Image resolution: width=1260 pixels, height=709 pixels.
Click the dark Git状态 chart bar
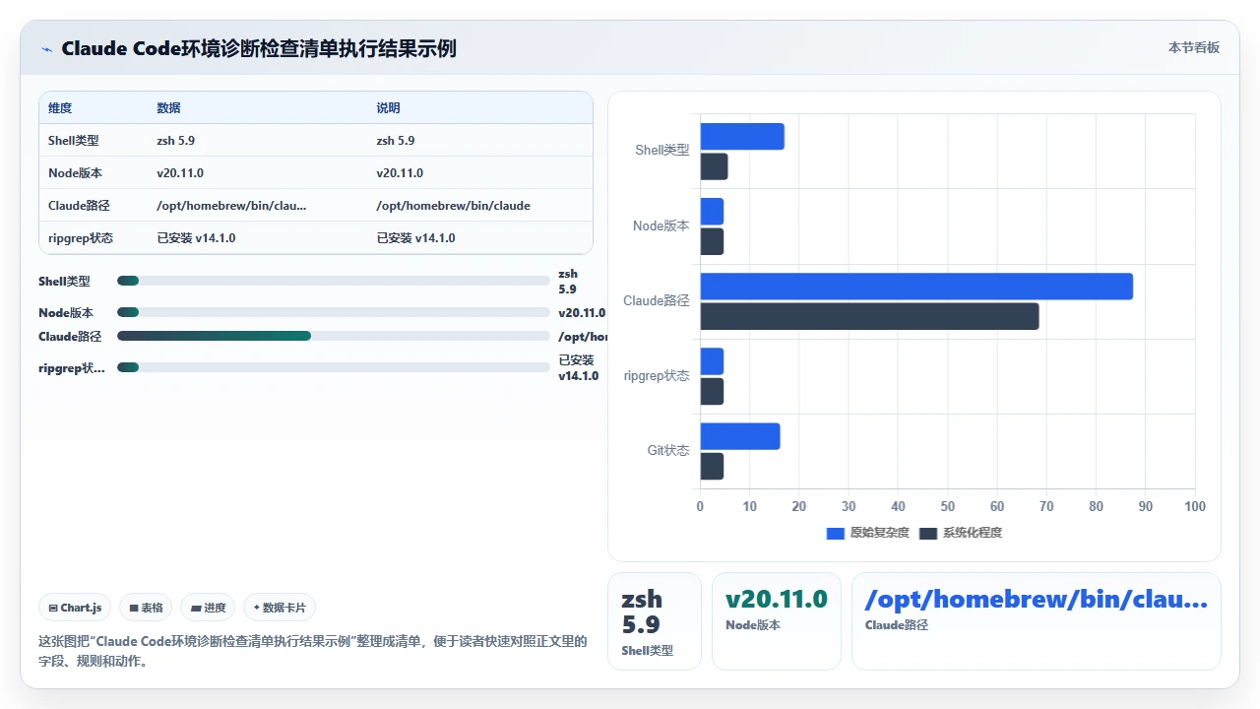(712, 467)
